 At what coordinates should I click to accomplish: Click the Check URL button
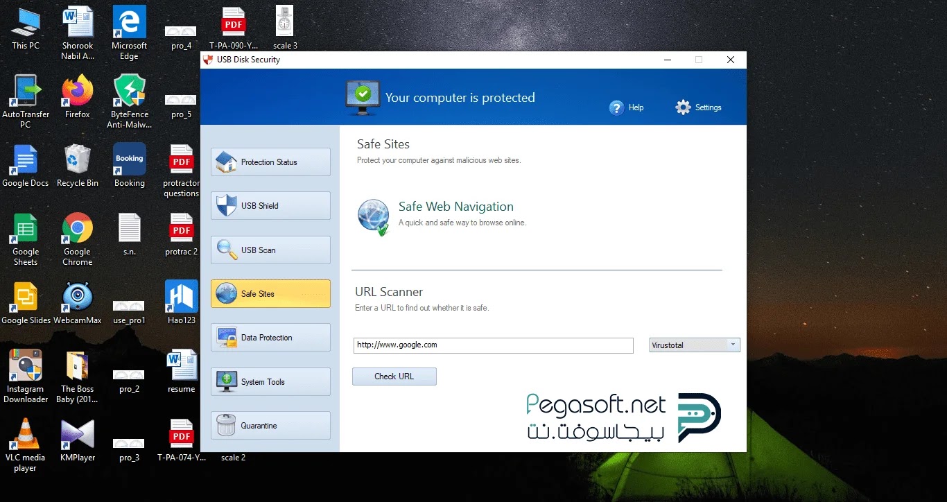(394, 376)
